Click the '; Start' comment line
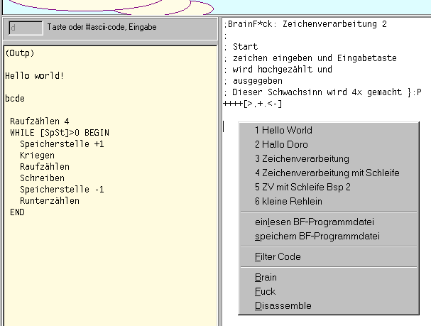The image size is (431, 326). 241,46
